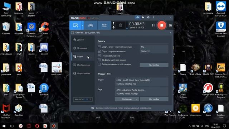Launch Counter-Strike Global Offensive shortcut
Viewport: 229px width, 129px height.
[221, 71]
